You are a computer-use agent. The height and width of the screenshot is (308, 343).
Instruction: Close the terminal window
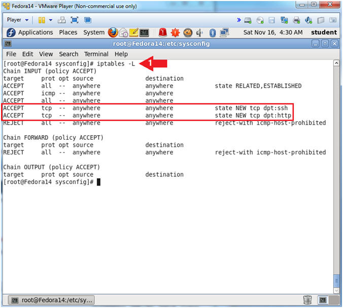334,44
